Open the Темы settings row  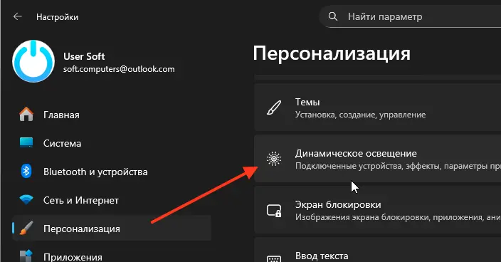[x=378, y=108]
